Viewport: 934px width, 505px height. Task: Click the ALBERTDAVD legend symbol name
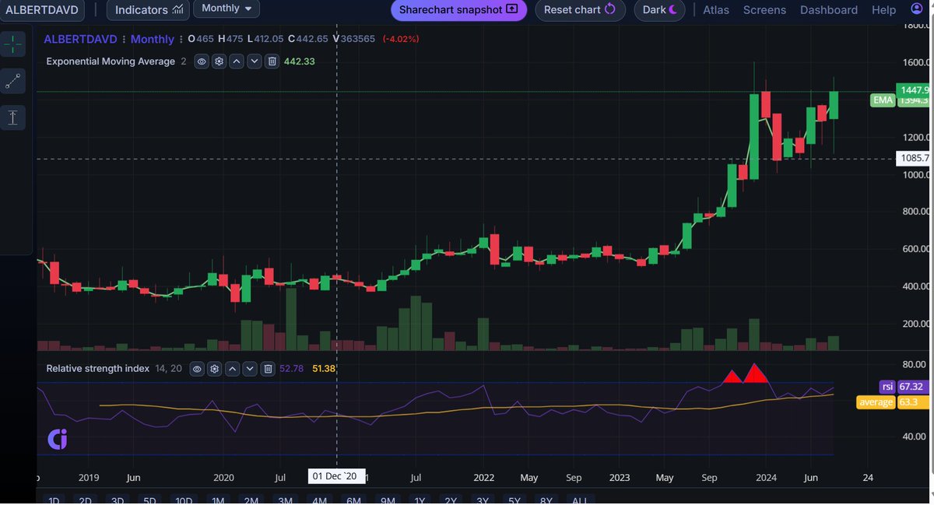81,39
